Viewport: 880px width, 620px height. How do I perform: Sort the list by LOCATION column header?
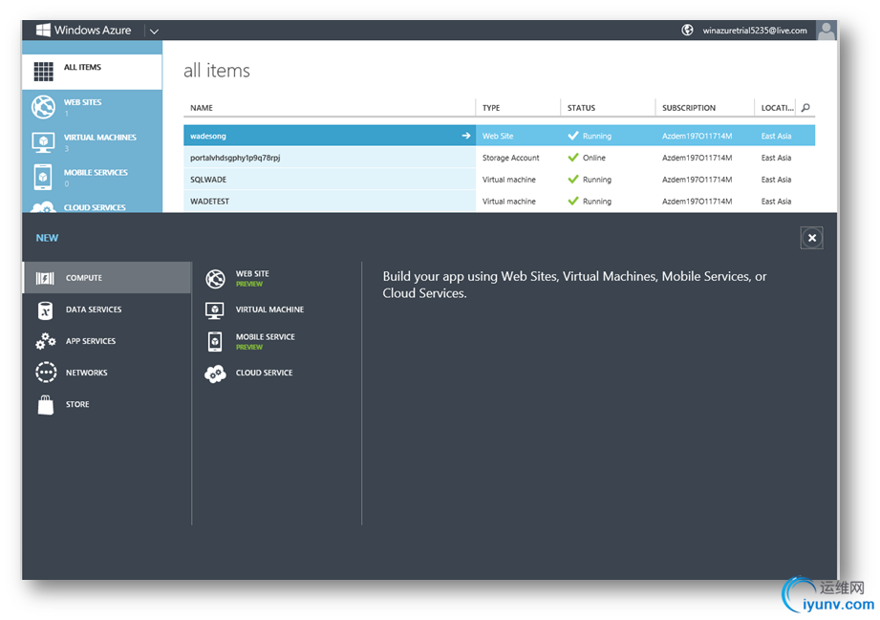point(778,108)
